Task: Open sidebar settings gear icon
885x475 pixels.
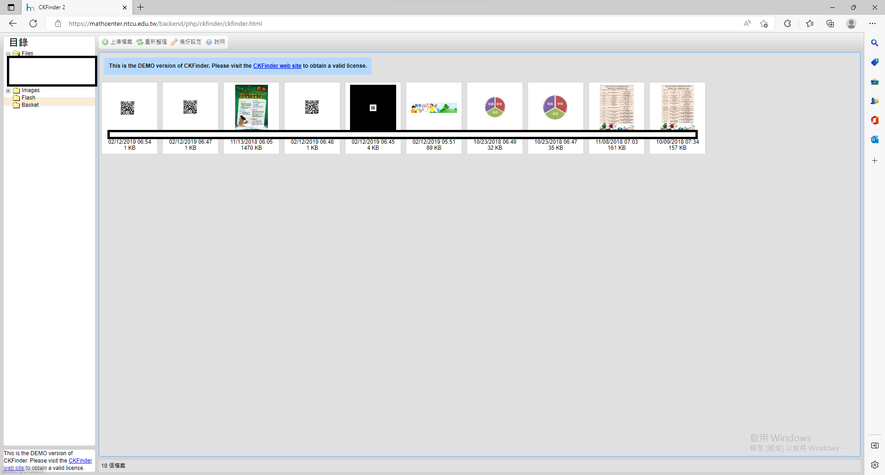Action: tap(874, 465)
